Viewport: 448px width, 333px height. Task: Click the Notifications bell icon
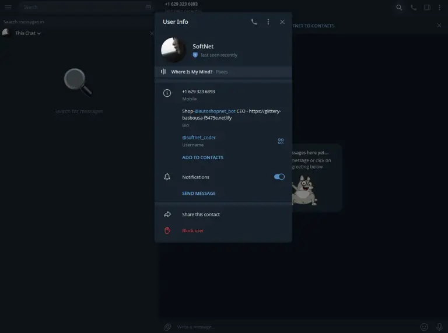click(x=167, y=177)
